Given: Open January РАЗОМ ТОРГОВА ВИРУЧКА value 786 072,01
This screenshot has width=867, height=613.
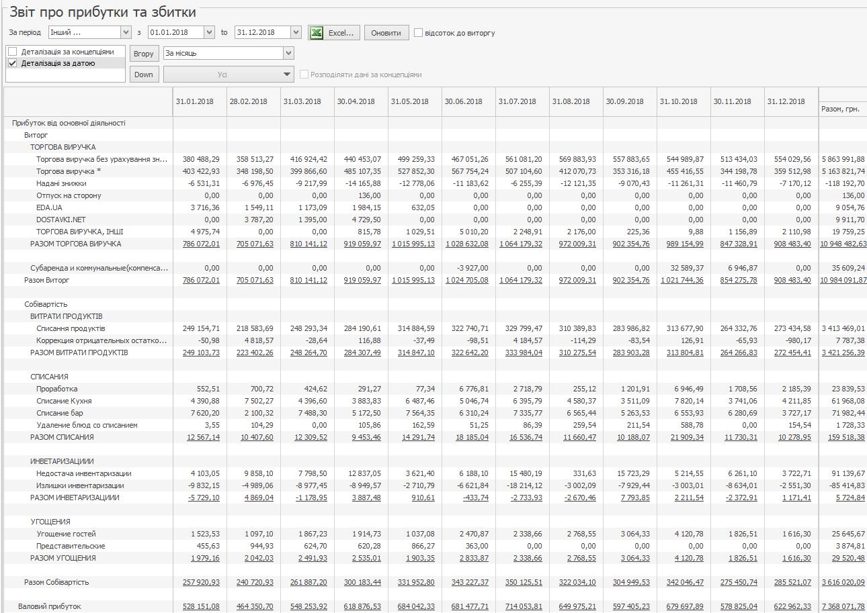Looking at the screenshot, I should (x=201, y=244).
